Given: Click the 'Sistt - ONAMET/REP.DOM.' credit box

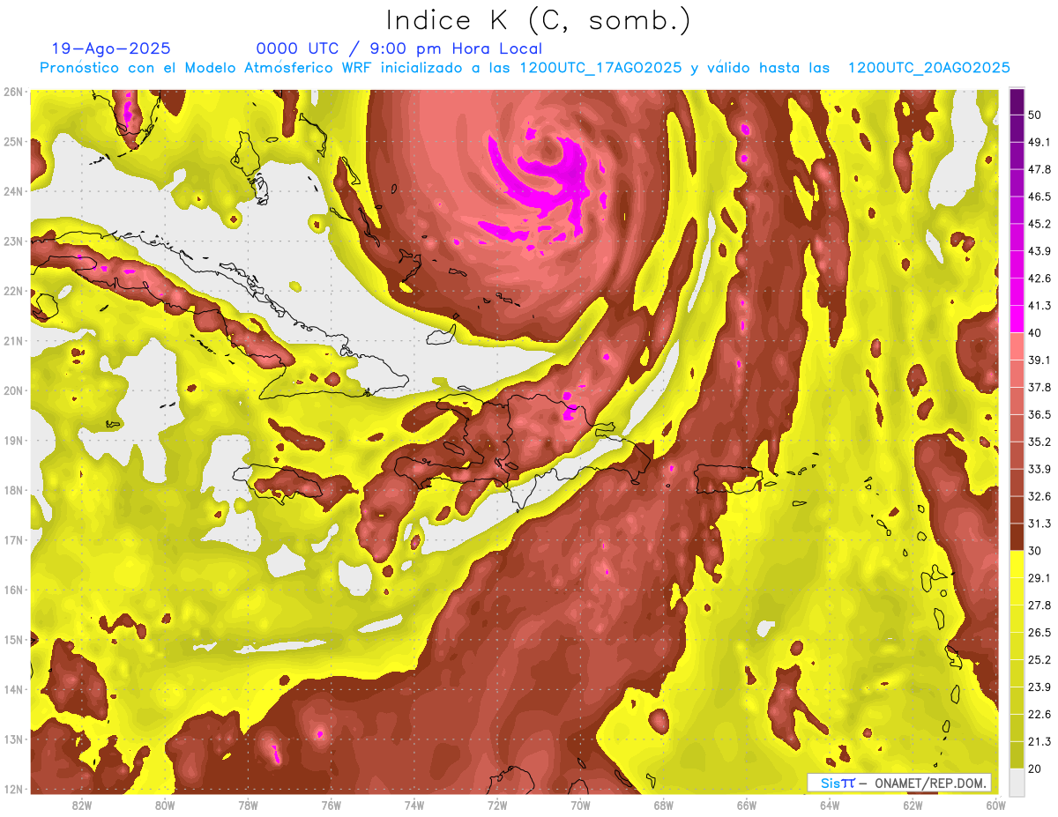Looking at the screenshot, I should click(x=899, y=783).
